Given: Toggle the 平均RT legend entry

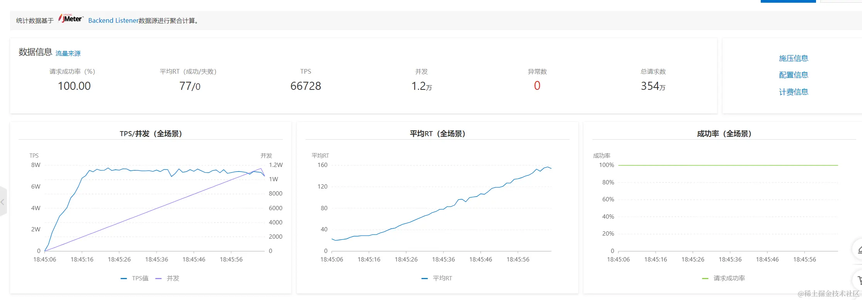Looking at the screenshot, I should (x=437, y=278).
